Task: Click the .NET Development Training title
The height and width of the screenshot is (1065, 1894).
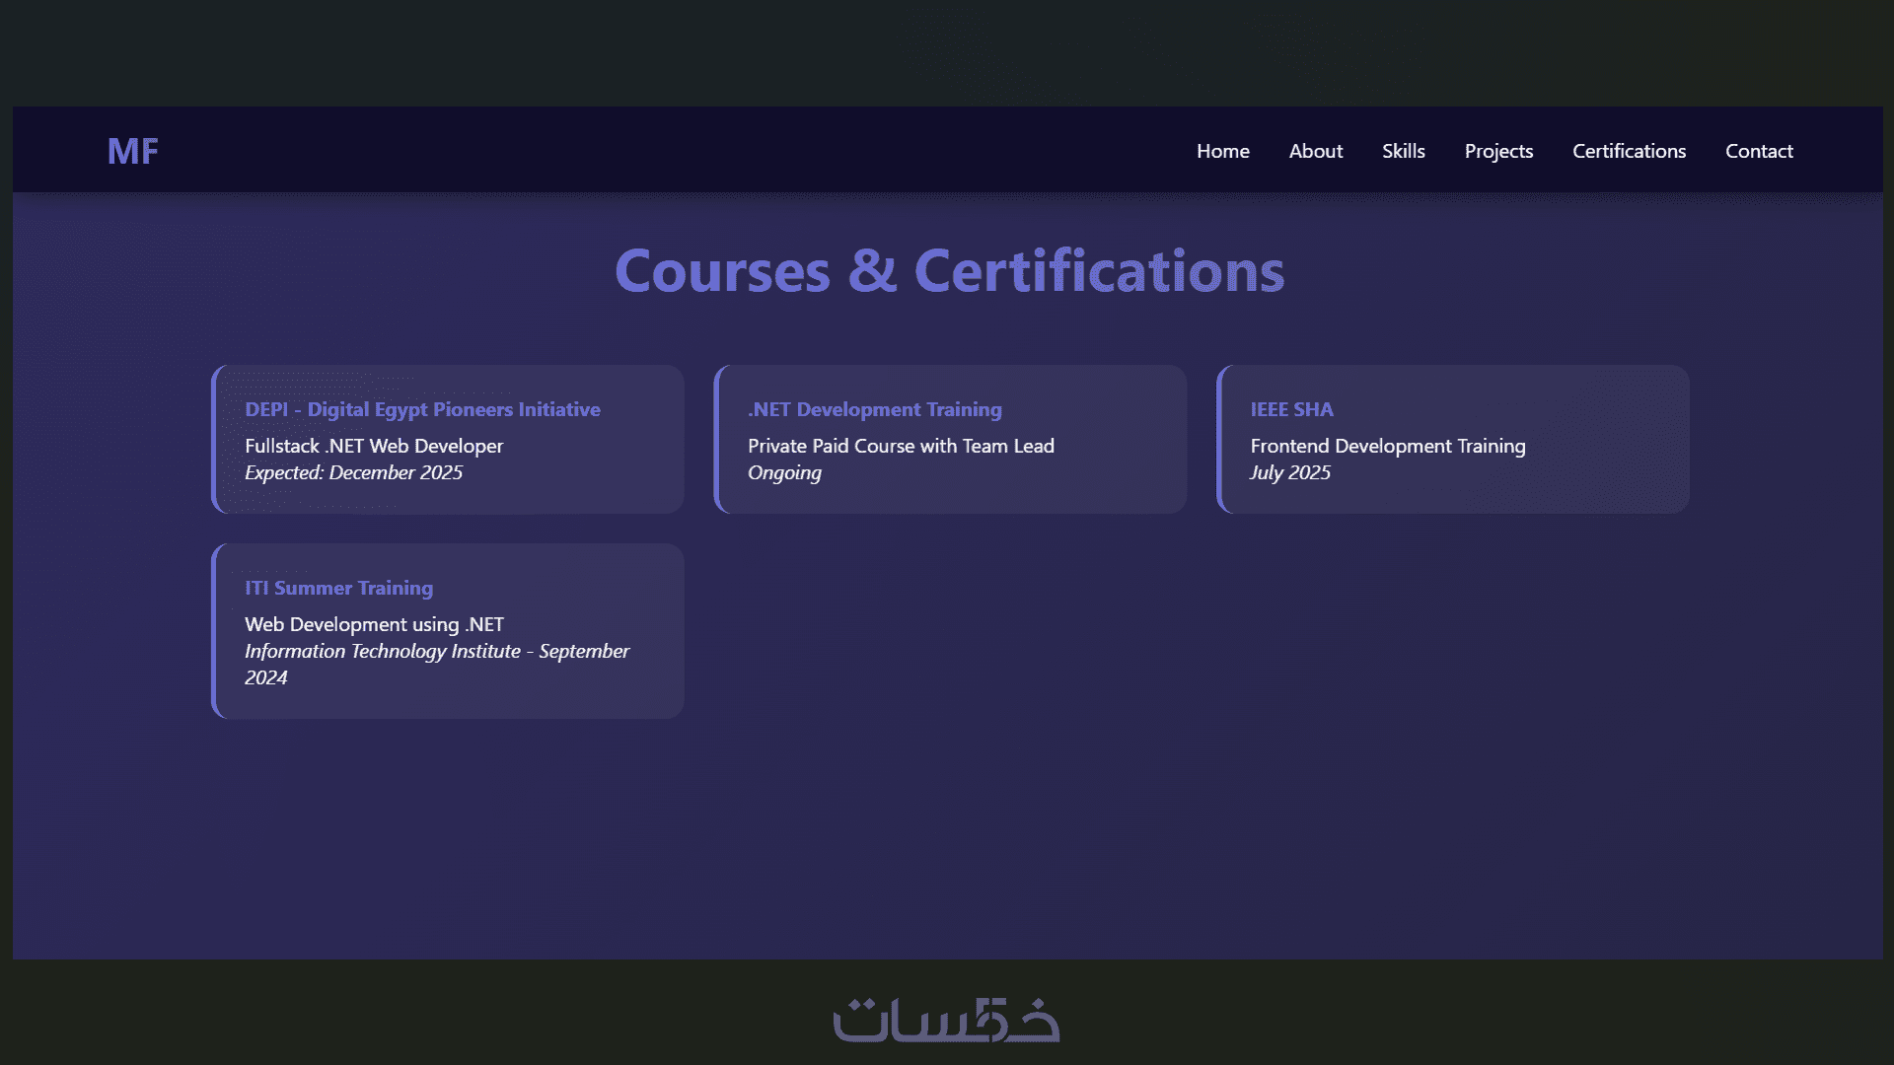Action: [x=874, y=409]
